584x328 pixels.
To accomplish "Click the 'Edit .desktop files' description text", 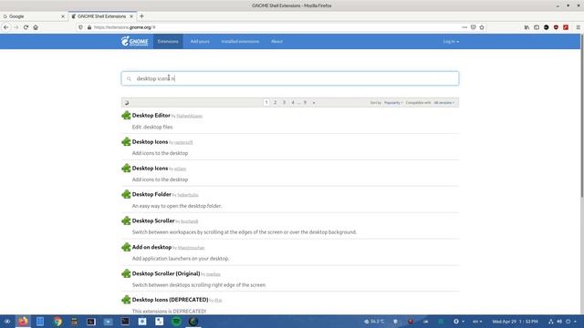I will [x=152, y=128].
